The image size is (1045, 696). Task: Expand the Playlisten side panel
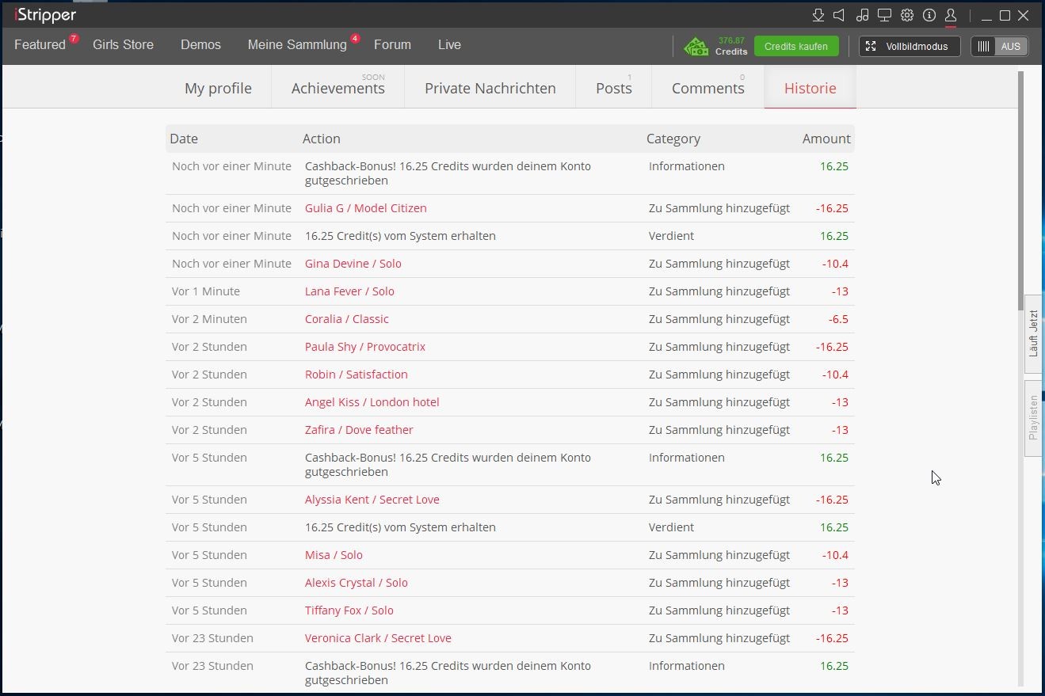1033,418
